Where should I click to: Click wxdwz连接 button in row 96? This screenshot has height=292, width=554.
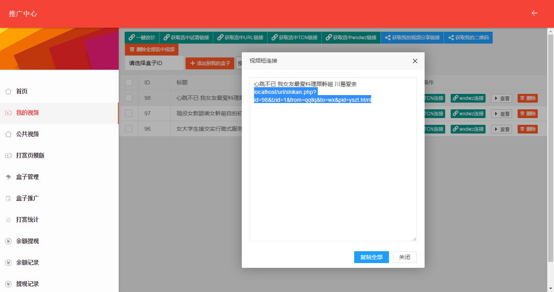point(468,129)
